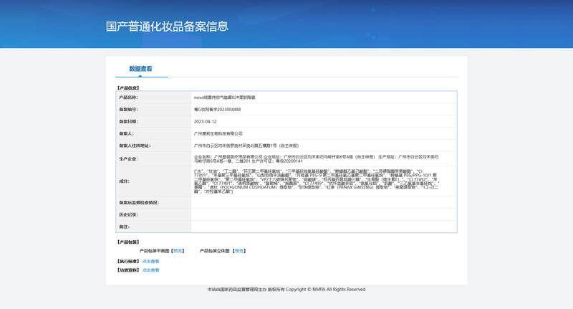Click the ingredients list text
Screen dimensions: 573x309
[x=317, y=181]
